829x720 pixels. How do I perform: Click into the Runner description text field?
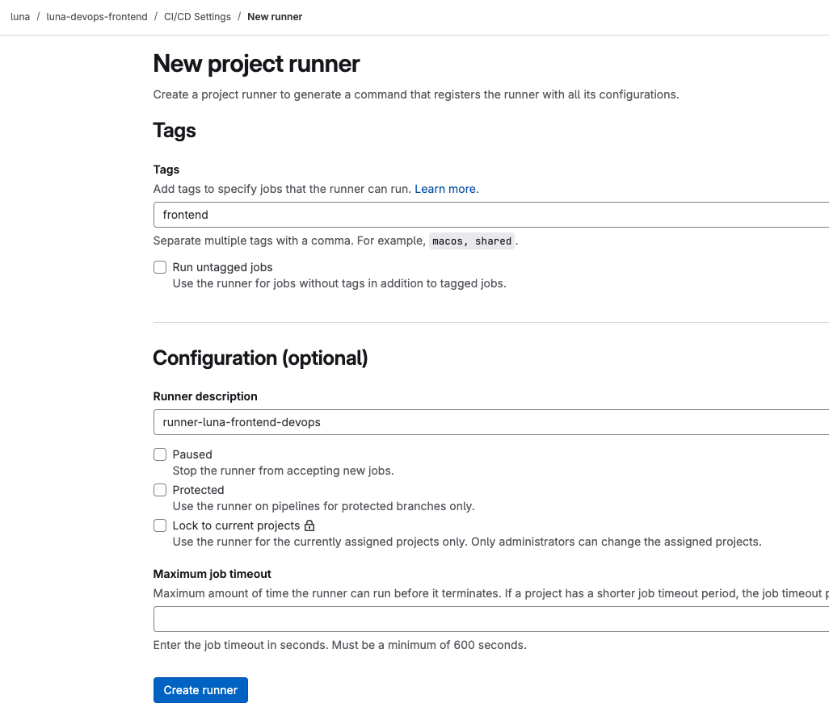click(x=491, y=422)
